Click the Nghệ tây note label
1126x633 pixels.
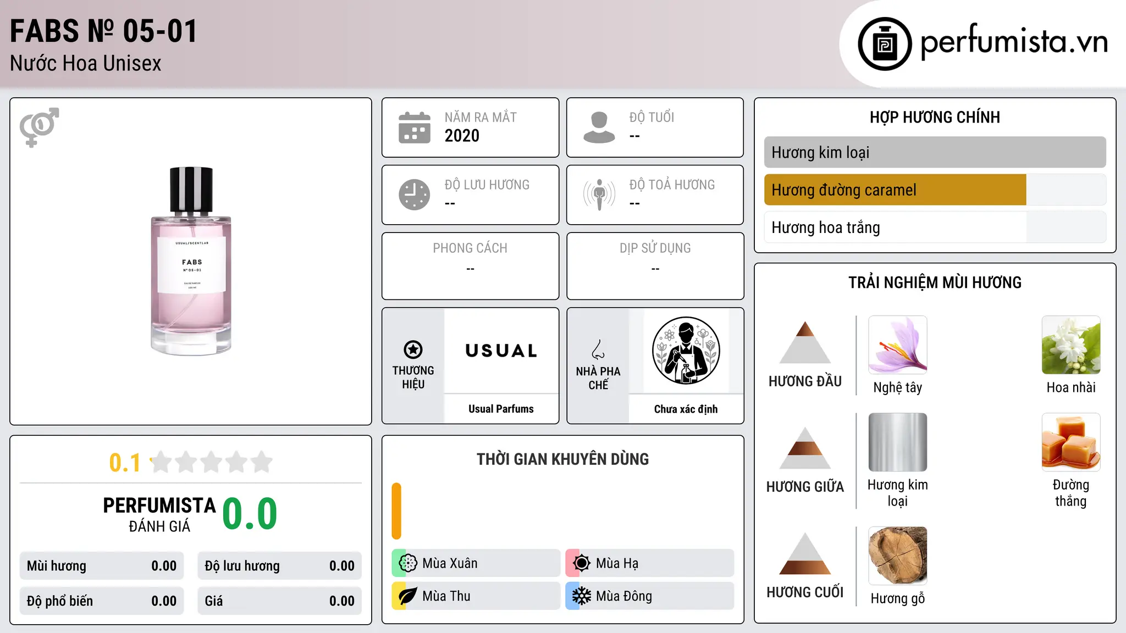897,387
